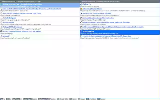
Task: Click globe icon beside TeXbyTopic.pdf
Action: 1,22
